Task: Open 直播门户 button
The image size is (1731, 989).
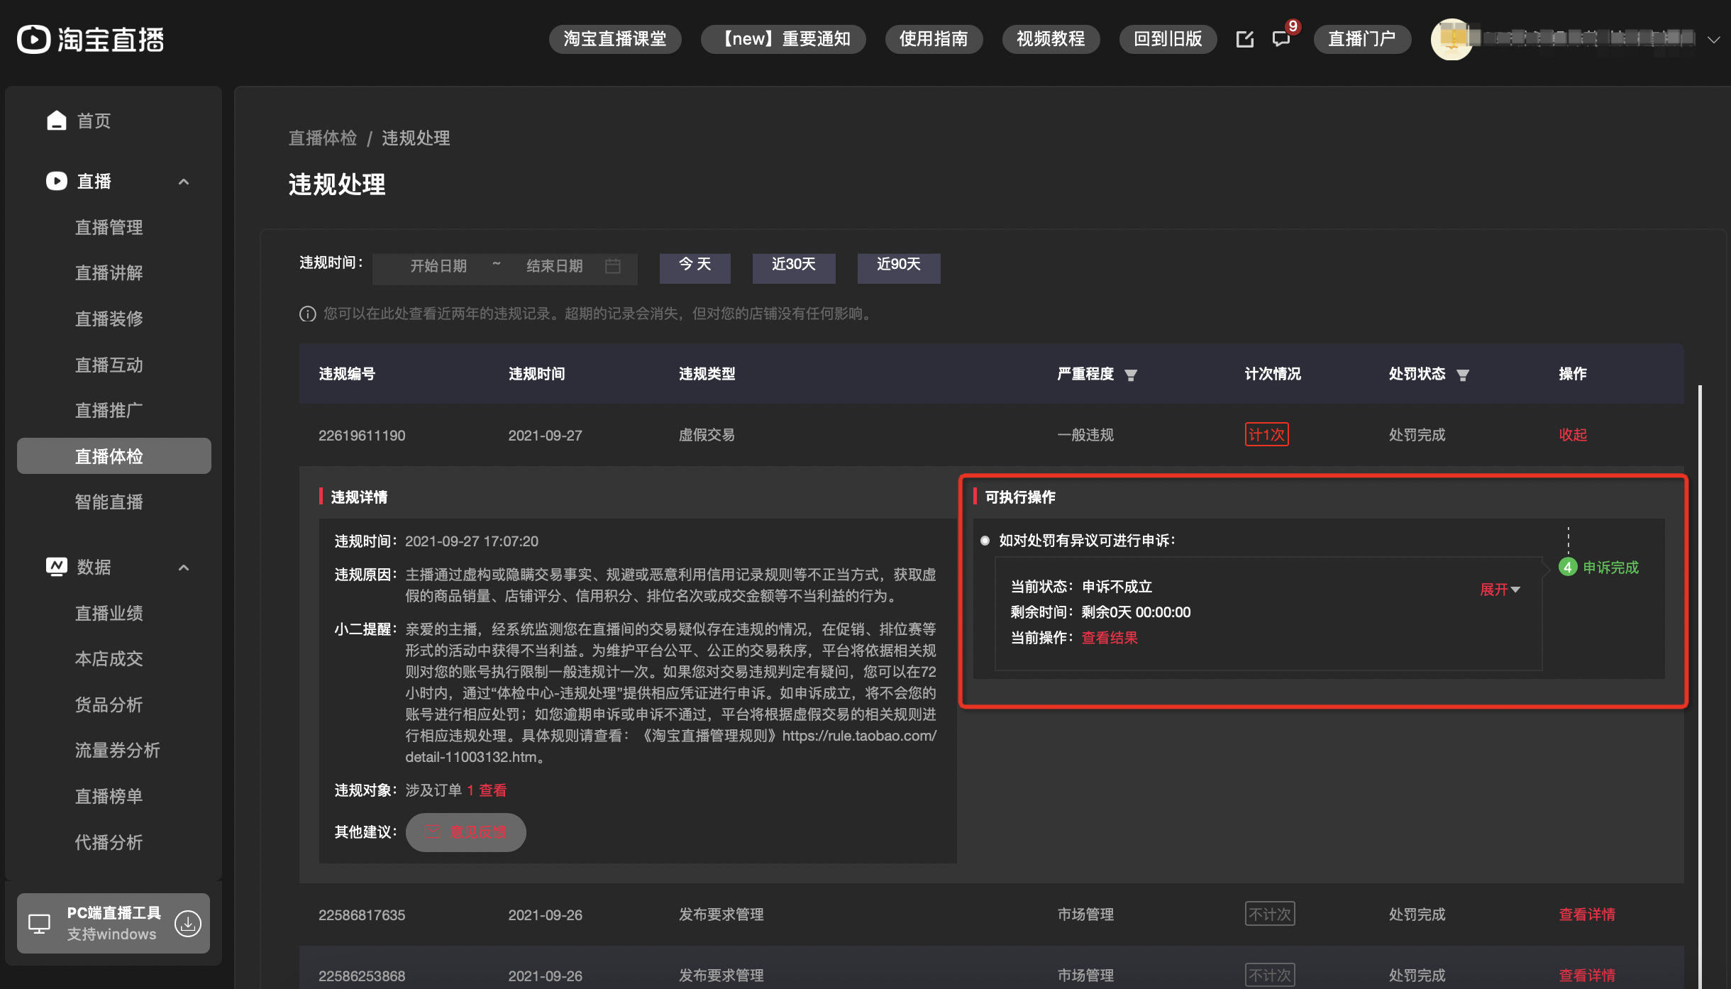Action: pyautogui.click(x=1362, y=39)
